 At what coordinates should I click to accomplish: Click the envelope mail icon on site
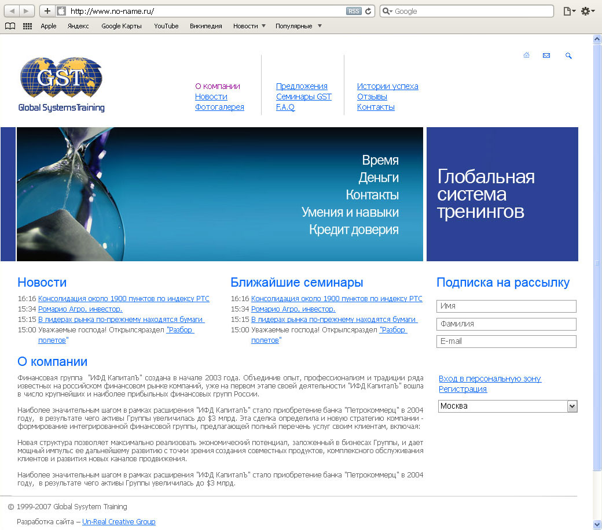pos(546,55)
